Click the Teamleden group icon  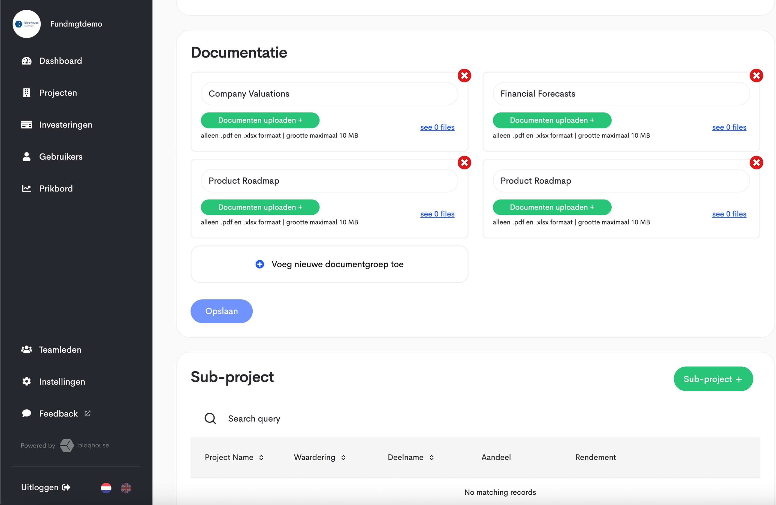pos(26,349)
